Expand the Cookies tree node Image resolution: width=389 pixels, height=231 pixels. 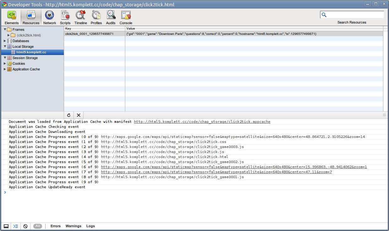pos(5,63)
